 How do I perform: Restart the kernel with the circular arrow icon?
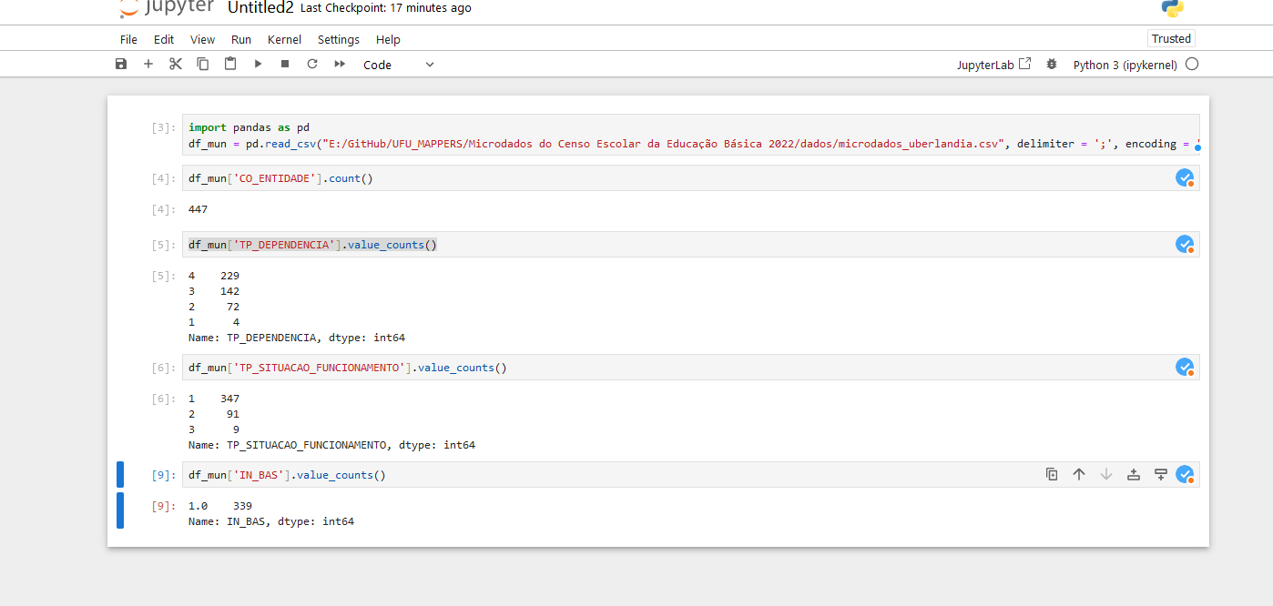pos(312,65)
